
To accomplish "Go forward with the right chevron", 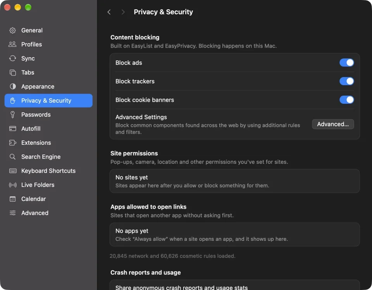I will click(x=123, y=12).
